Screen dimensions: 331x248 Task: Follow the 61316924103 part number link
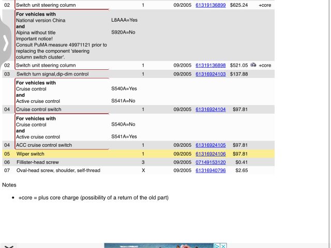(210, 74)
